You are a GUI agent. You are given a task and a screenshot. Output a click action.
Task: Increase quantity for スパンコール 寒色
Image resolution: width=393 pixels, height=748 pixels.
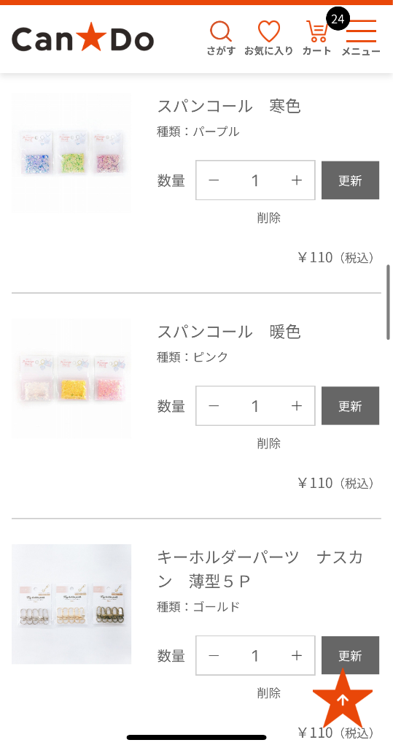[296, 180]
